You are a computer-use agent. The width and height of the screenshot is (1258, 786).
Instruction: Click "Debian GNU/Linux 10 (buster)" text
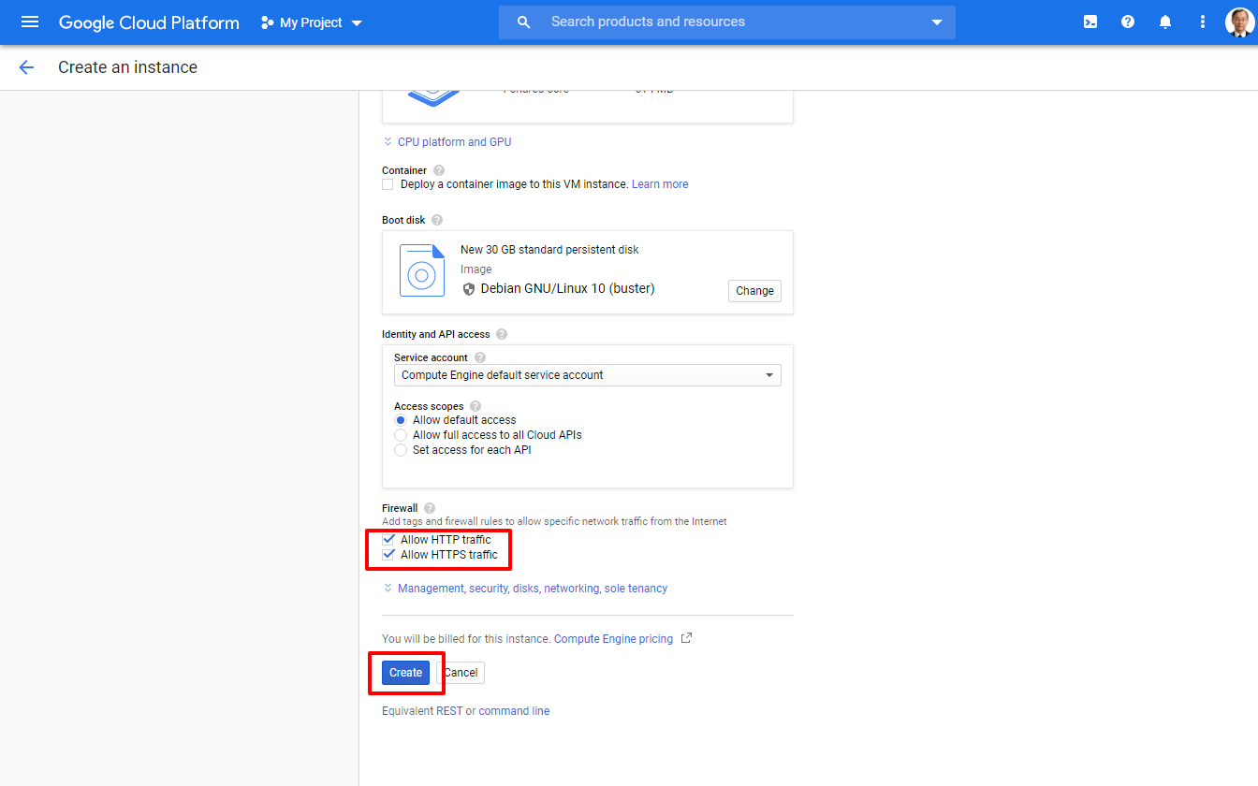(567, 289)
